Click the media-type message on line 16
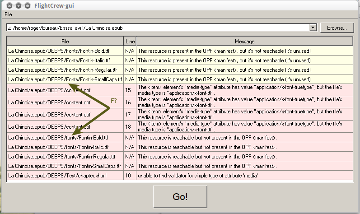 245,102
